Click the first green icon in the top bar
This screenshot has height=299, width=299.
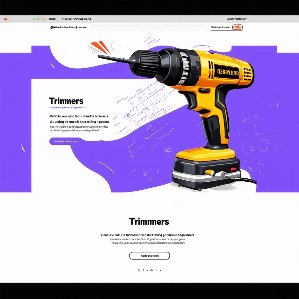pyautogui.click(x=34, y=19)
